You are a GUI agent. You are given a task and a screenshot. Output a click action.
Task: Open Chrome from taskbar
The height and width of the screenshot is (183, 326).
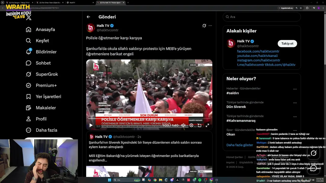coord(155,180)
